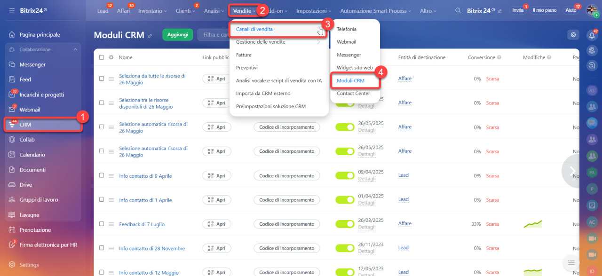Open grid settings gear beside Nome header
The height and width of the screenshot is (276, 602).
point(111,57)
